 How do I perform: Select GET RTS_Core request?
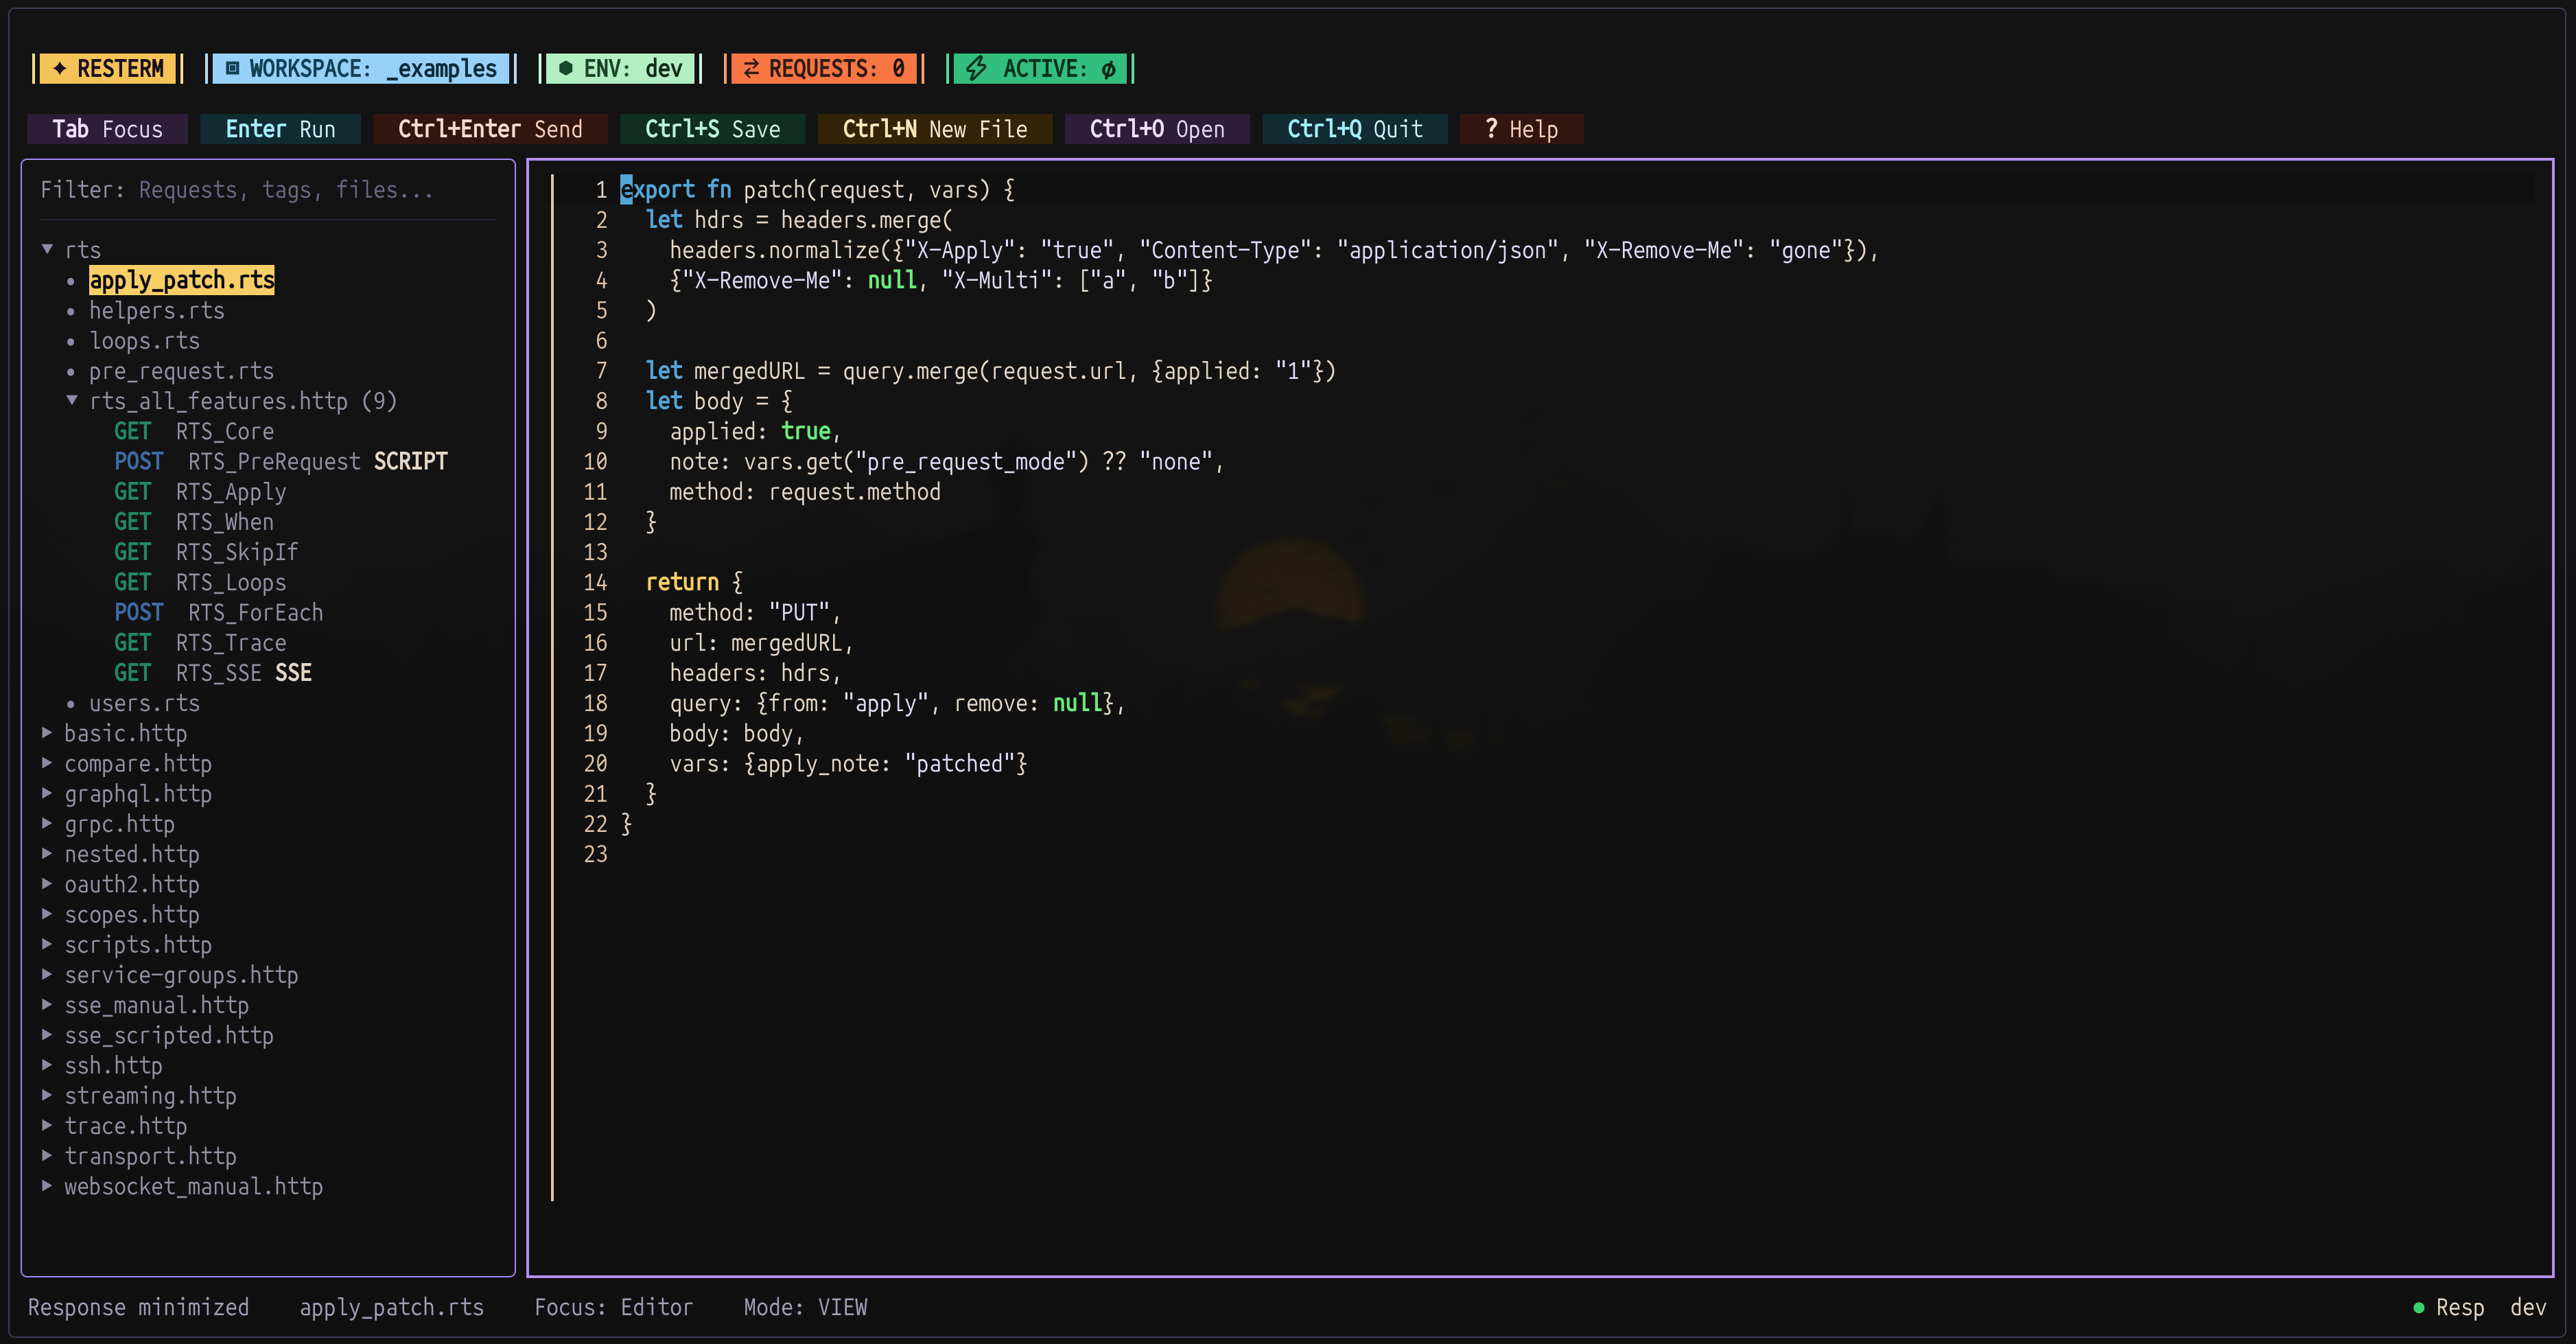click(194, 431)
